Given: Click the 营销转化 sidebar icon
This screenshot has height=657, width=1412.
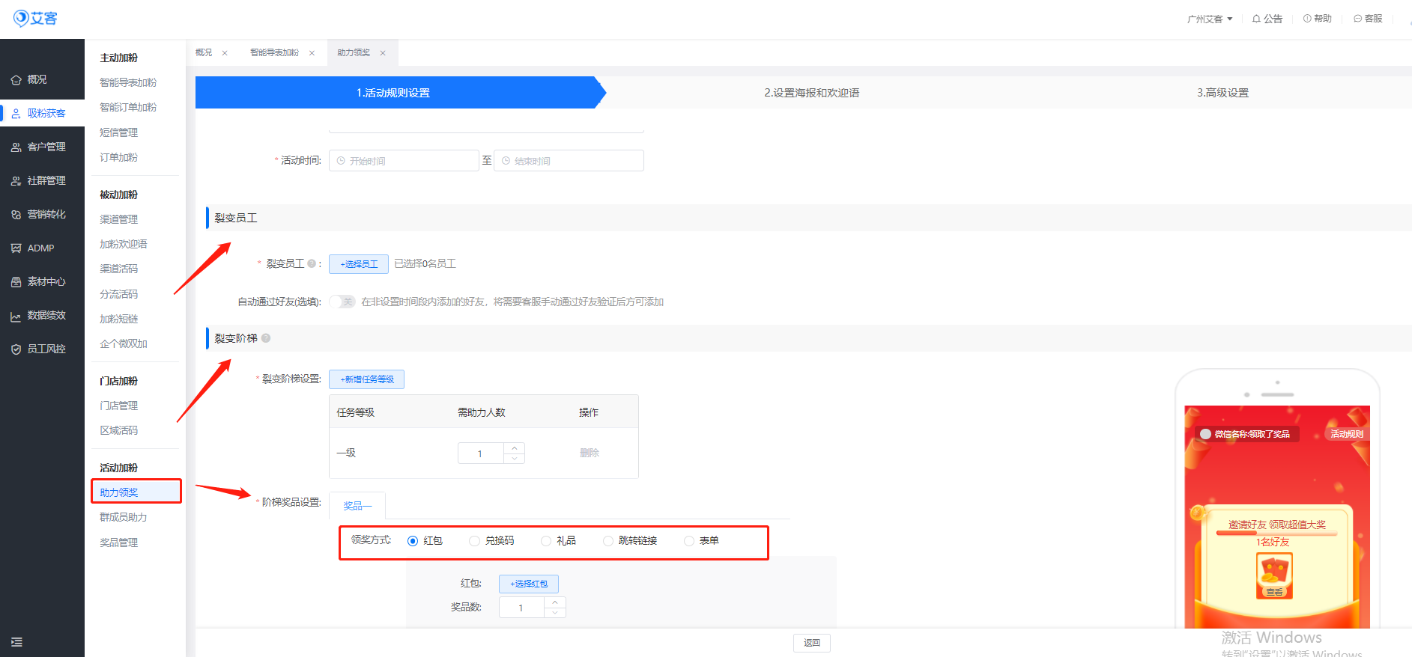Looking at the screenshot, I should coord(16,215).
